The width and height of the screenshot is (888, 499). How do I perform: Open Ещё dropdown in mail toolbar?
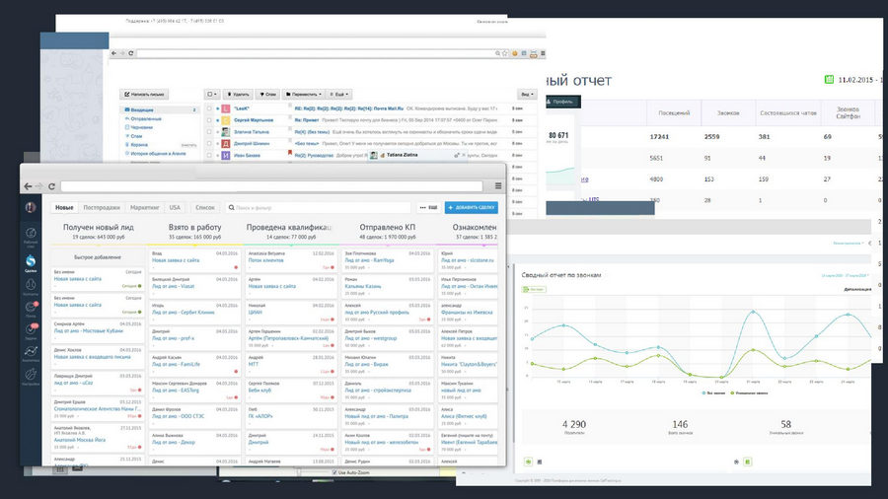[x=339, y=94]
